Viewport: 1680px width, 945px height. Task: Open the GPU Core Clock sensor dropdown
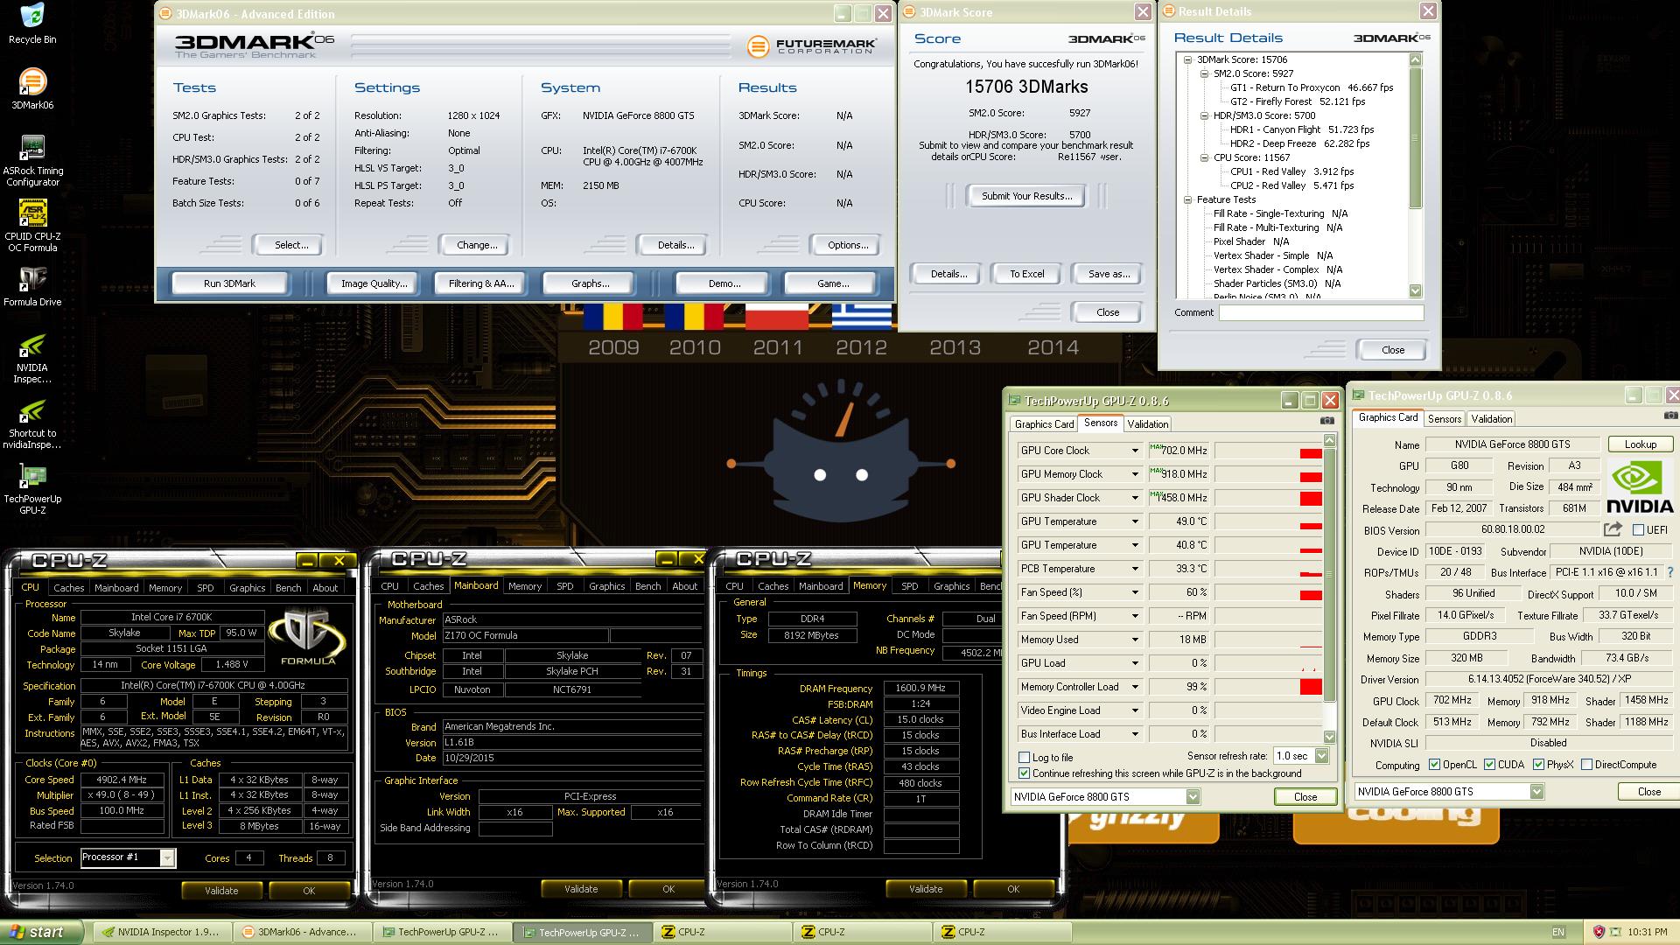[x=1135, y=451]
